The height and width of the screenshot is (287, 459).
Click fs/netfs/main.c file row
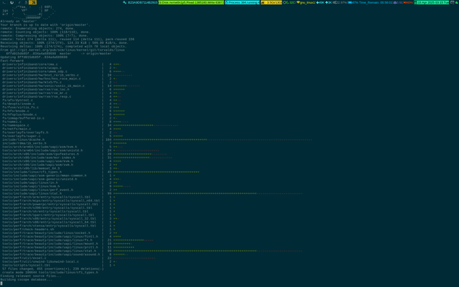[61, 129]
